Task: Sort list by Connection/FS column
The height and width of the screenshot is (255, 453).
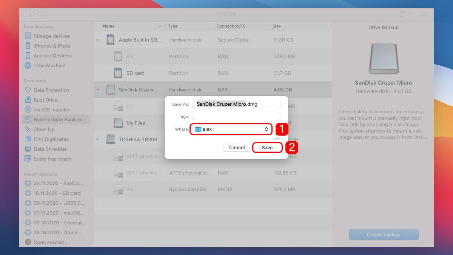Action: tap(242, 26)
